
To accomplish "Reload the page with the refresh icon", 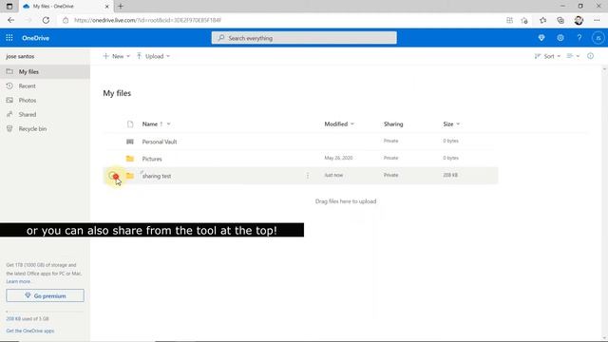I will [46, 20].
